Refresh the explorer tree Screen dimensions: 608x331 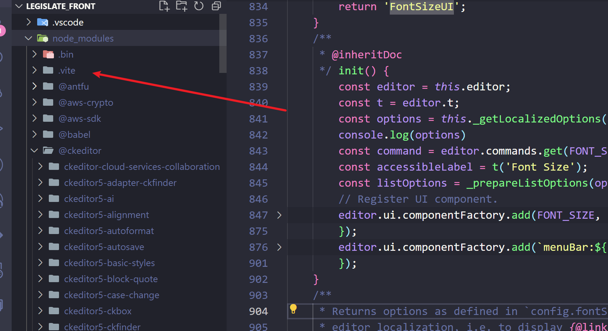(x=199, y=6)
